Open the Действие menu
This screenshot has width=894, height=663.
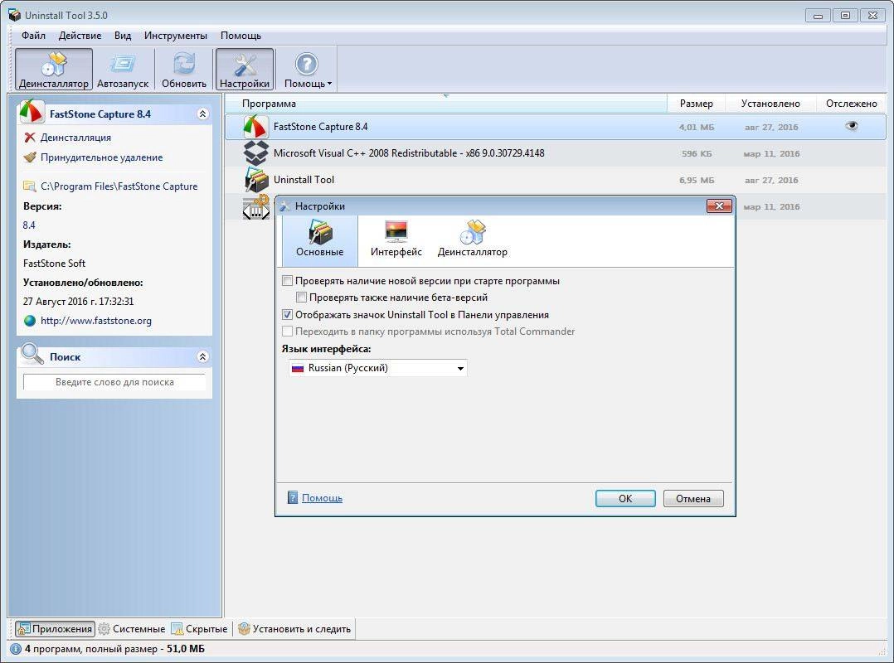[80, 36]
